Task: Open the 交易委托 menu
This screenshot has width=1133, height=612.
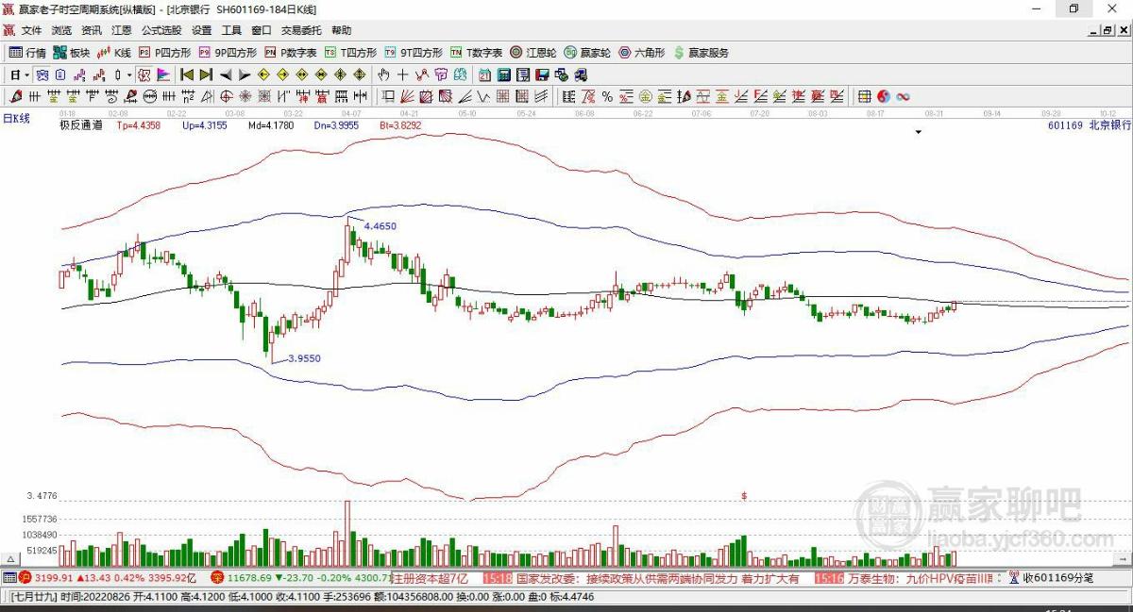Action: [x=301, y=30]
